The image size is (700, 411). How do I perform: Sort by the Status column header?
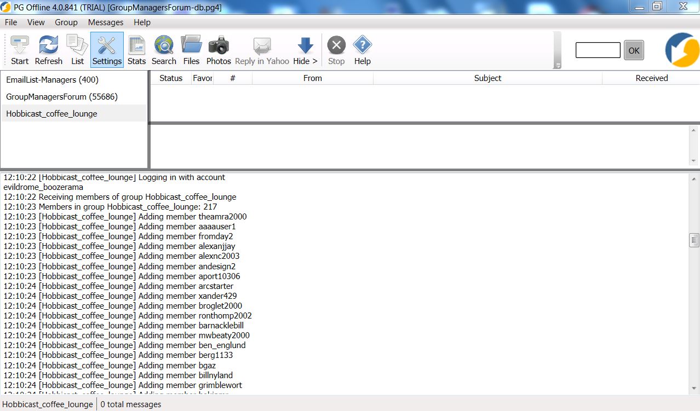pyautogui.click(x=171, y=78)
